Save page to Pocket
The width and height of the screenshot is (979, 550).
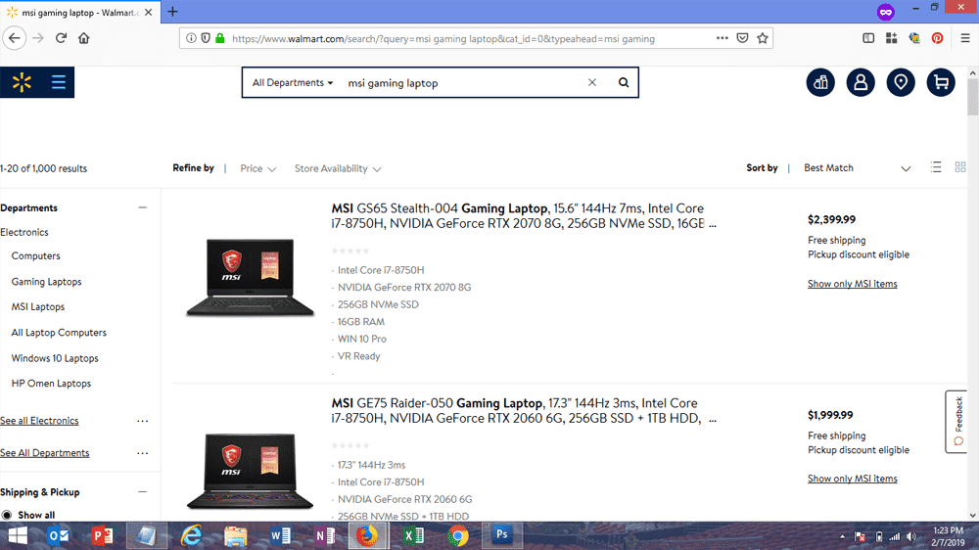(x=742, y=38)
